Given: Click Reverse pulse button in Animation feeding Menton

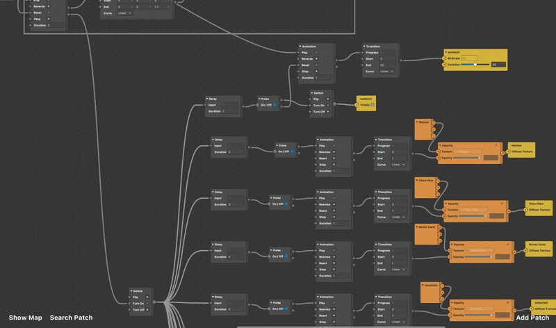Looking at the screenshot, I should pos(334,151).
